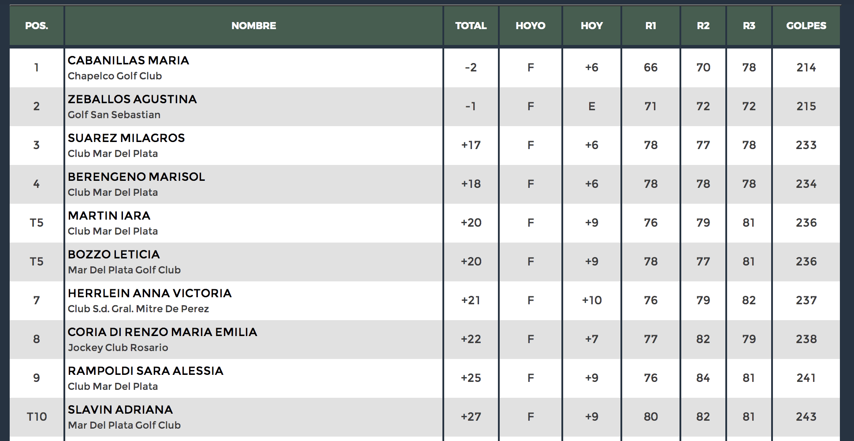Click the HOY column header

pyautogui.click(x=591, y=26)
